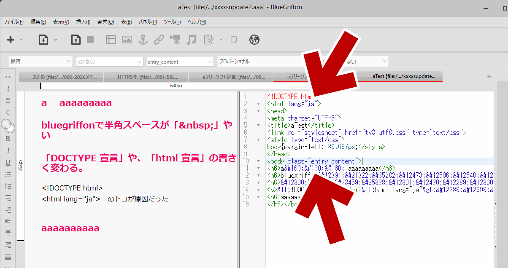Screen dimensions: 508x268
Task: Toggle bold formatting in left sidebar
Action: (8, 139)
